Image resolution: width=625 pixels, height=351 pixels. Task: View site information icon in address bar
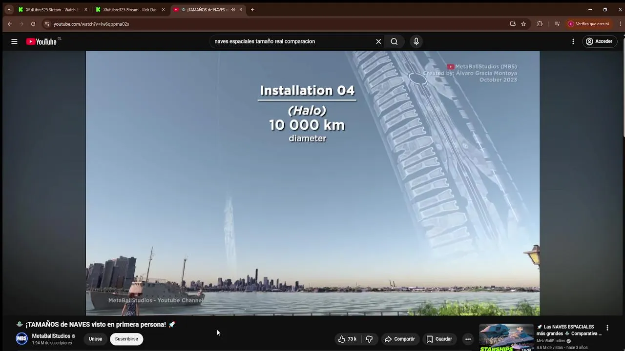pyautogui.click(x=47, y=24)
